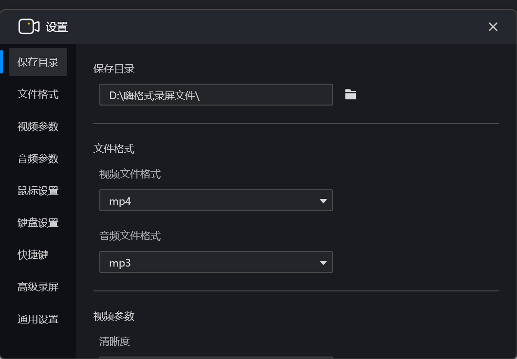The width and height of the screenshot is (517, 359).
Task: Click the scrollbar track near the bottom
Action: coord(514,316)
